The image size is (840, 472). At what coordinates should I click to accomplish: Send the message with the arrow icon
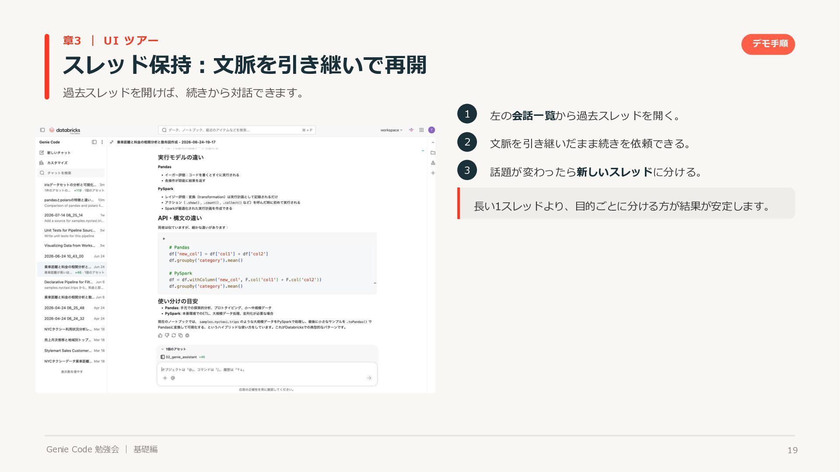369,378
